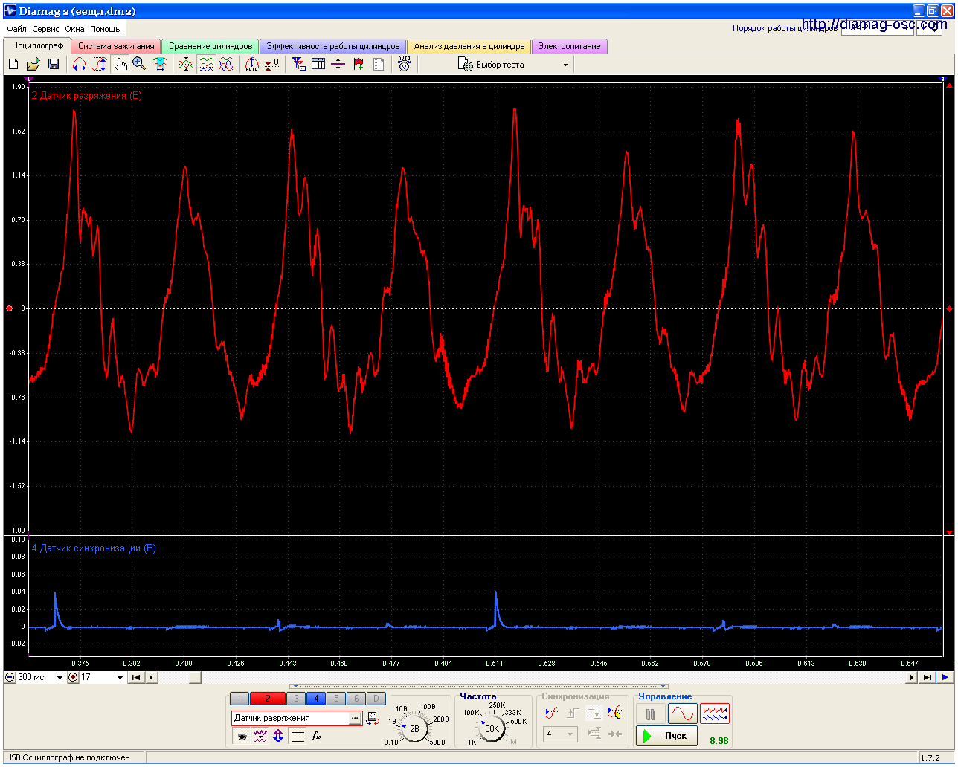Viewport: 958px width, 767px height.
Task: Open the synchronization channel 4 dropdown
Action: tap(561, 734)
